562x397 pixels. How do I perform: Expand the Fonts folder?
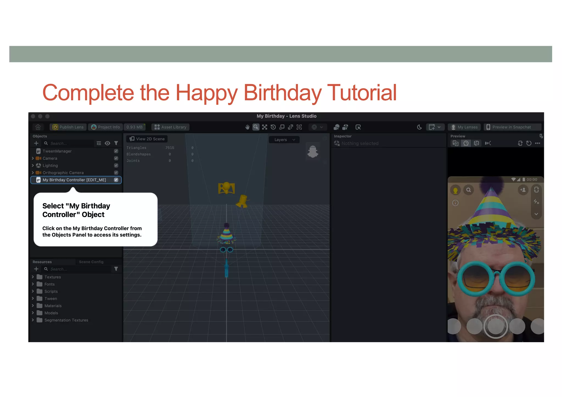[33, 284]
